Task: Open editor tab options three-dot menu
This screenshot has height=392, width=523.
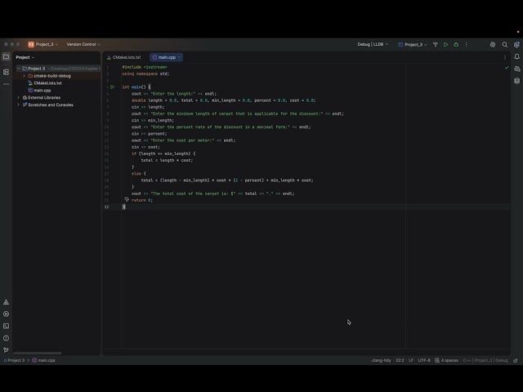Action: click(505, 57)
